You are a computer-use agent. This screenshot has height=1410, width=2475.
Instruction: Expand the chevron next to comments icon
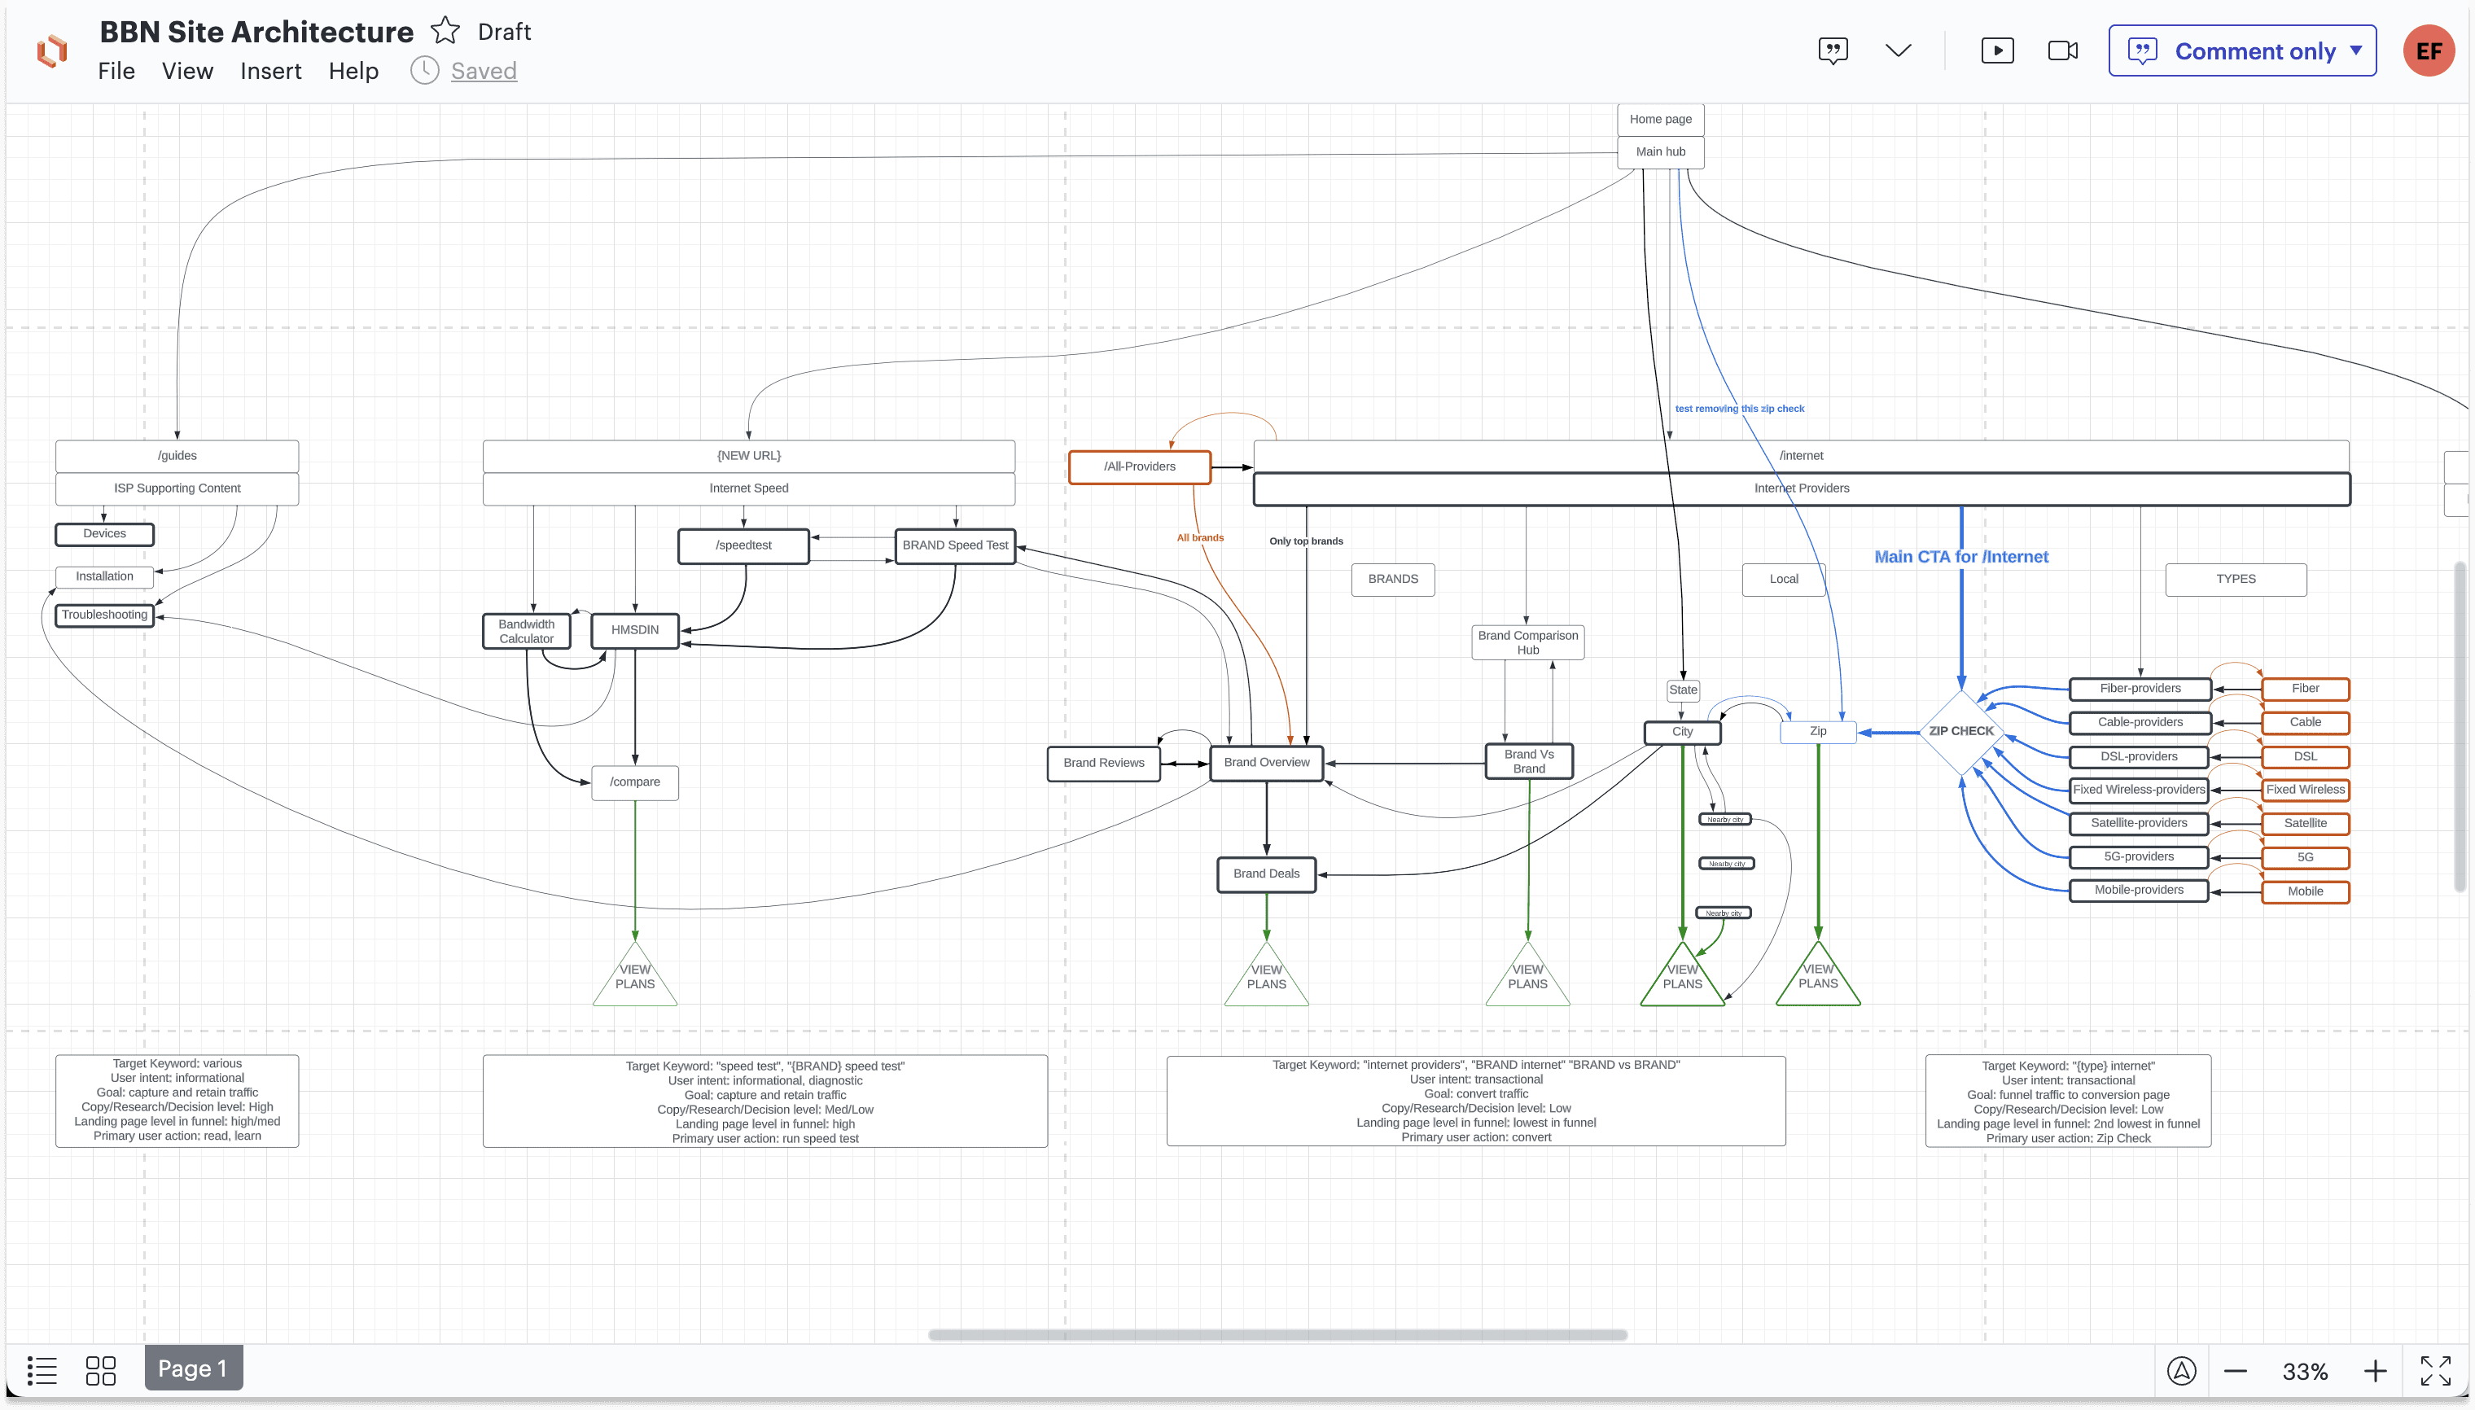1899,50
